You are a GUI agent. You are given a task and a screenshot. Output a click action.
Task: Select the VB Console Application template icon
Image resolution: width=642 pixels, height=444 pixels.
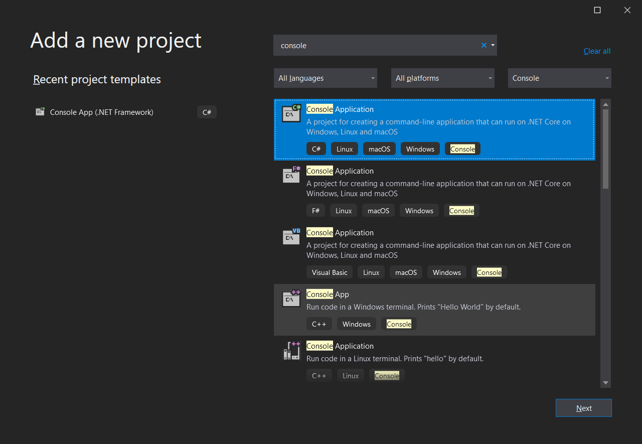coord(291,237)
